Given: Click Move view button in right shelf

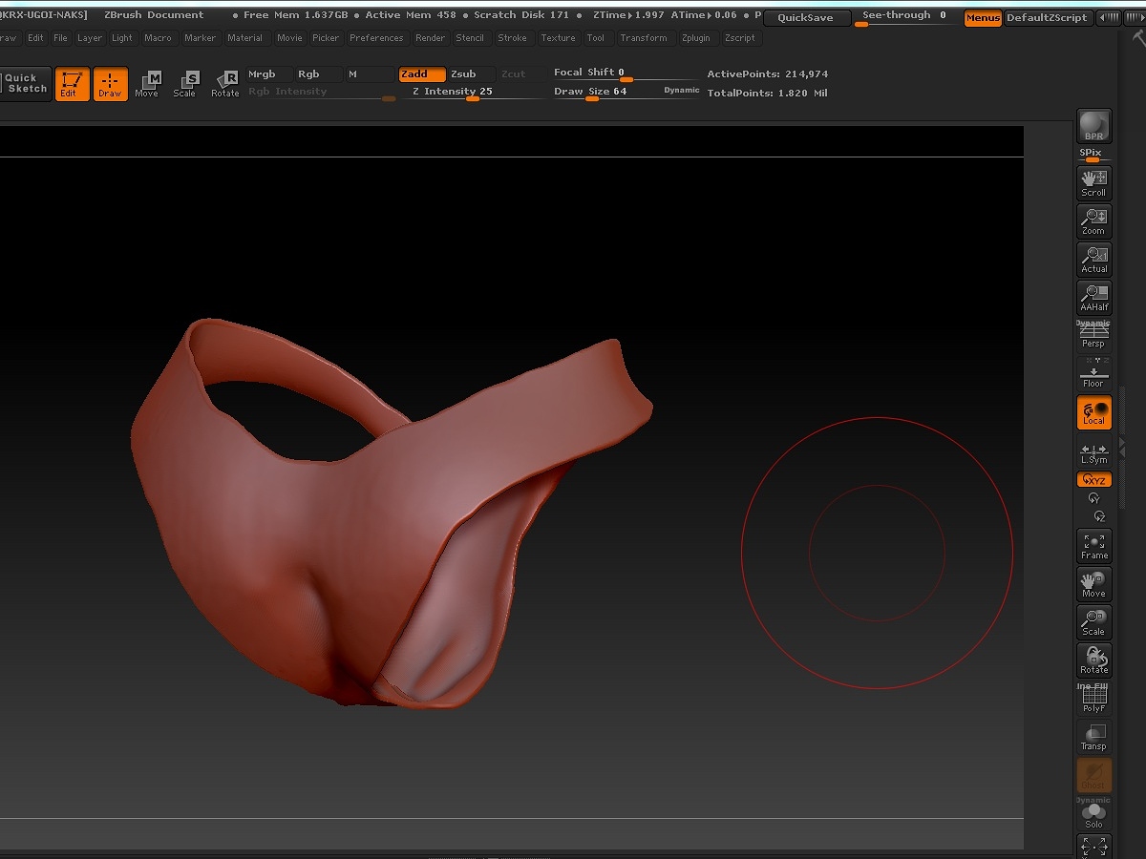Looking at the screenshot, I should tap(1093, 584).
